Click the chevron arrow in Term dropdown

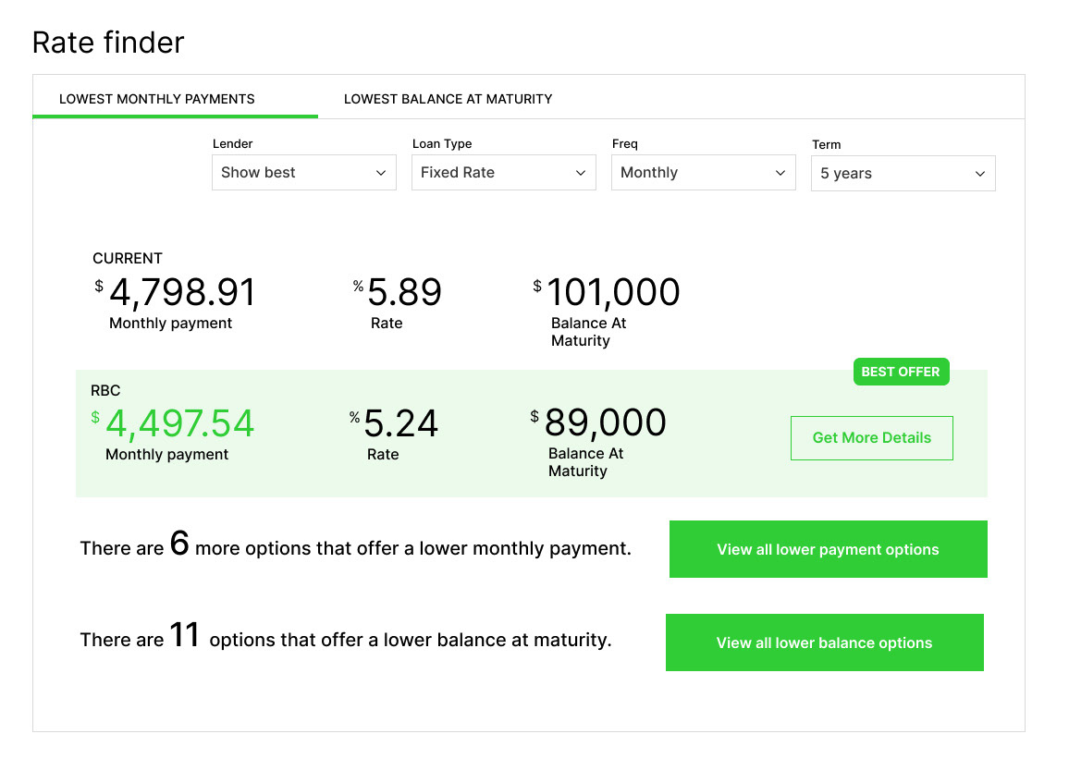tap(980, 174)
